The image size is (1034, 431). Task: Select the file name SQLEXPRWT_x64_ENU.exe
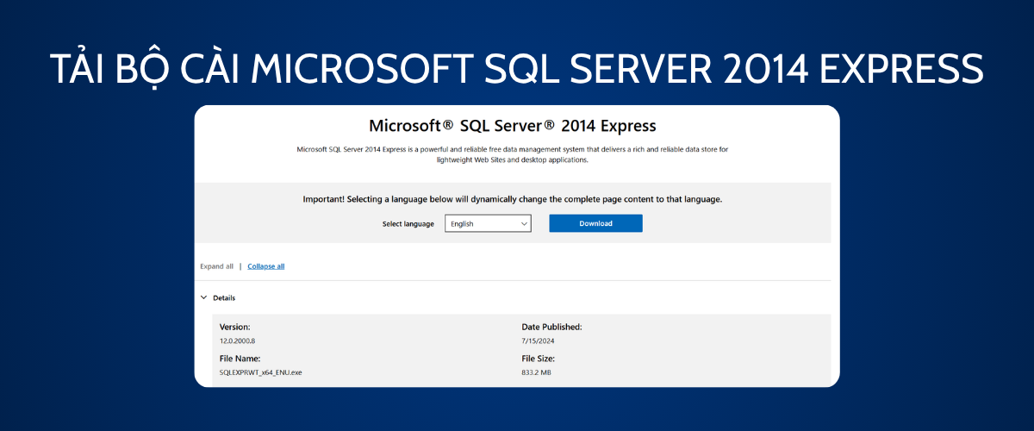point(261,372)
